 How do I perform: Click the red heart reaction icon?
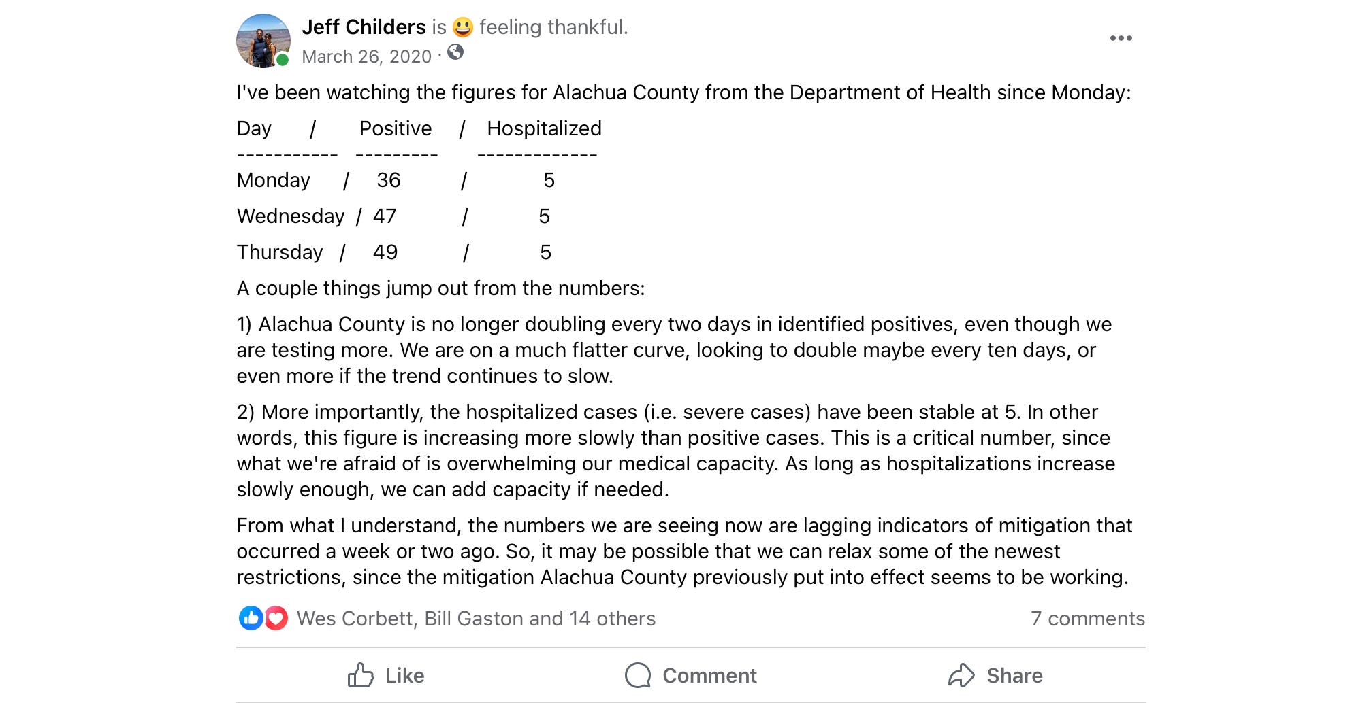click(276, 618)
